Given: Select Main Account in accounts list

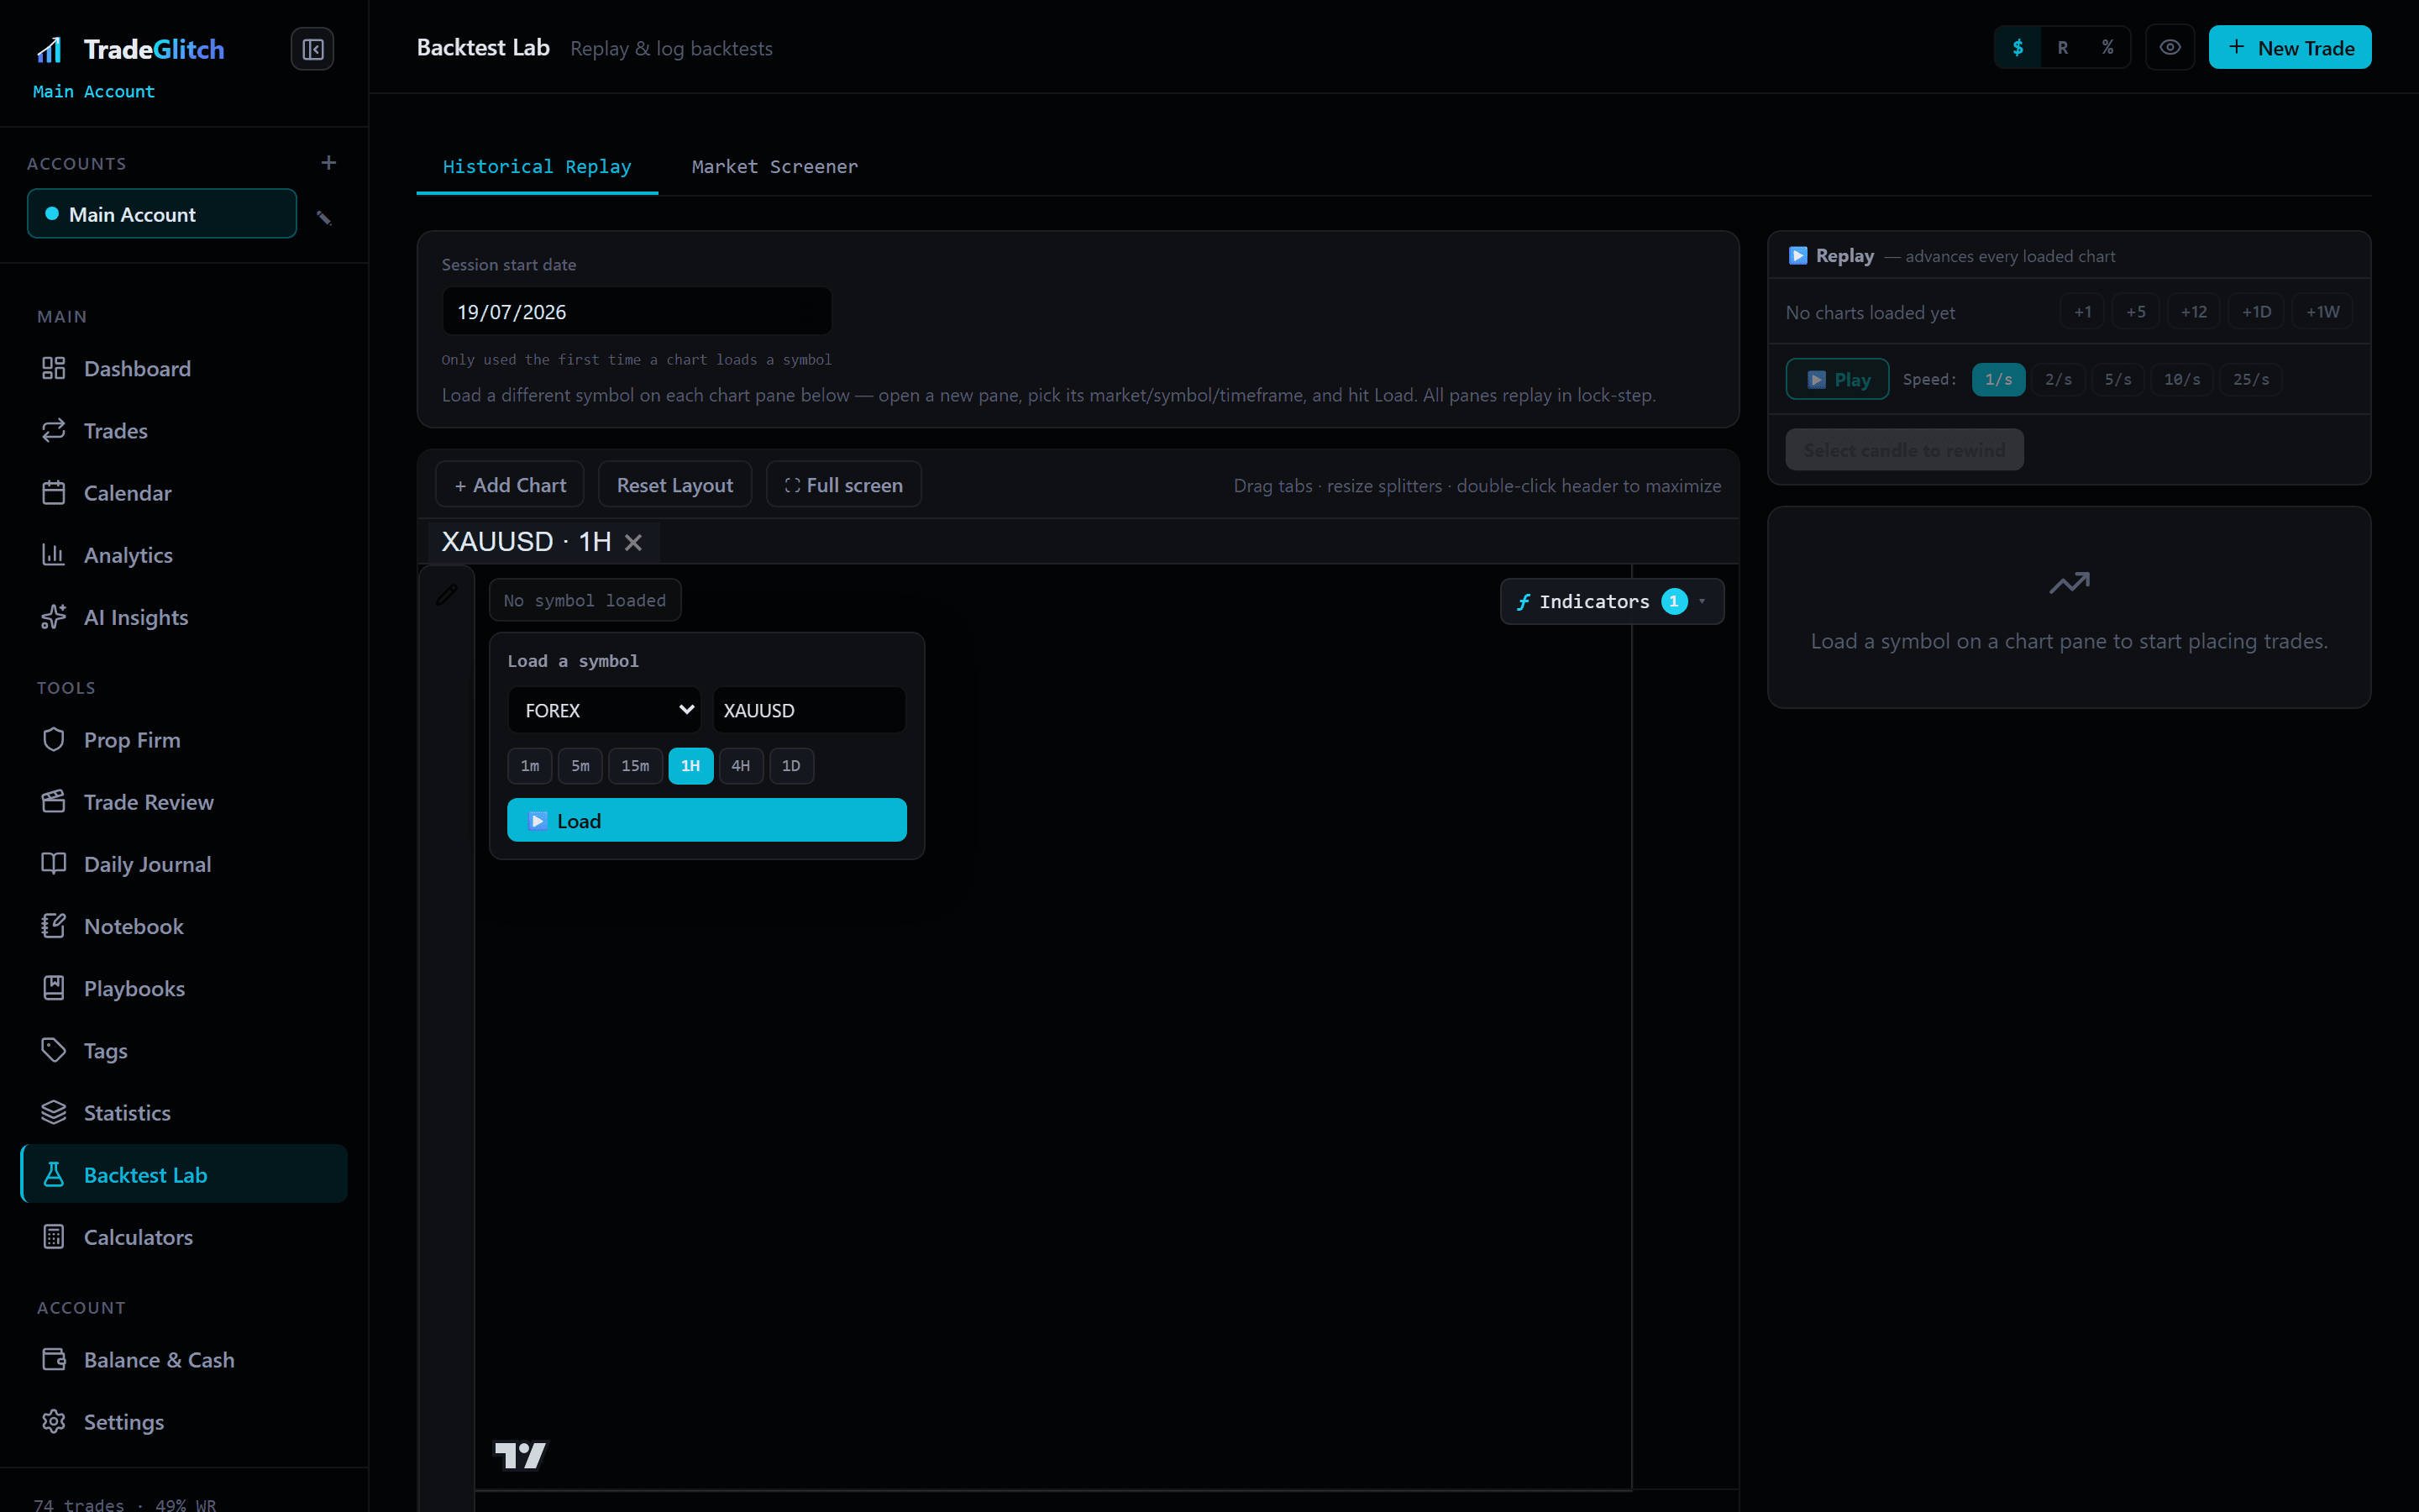Looking at the screenshot, I should pyautogui.click(x=162, y=214).
